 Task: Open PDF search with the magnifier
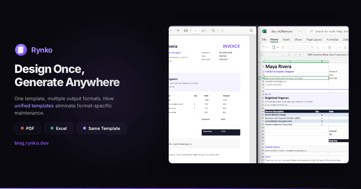[251, 31]
